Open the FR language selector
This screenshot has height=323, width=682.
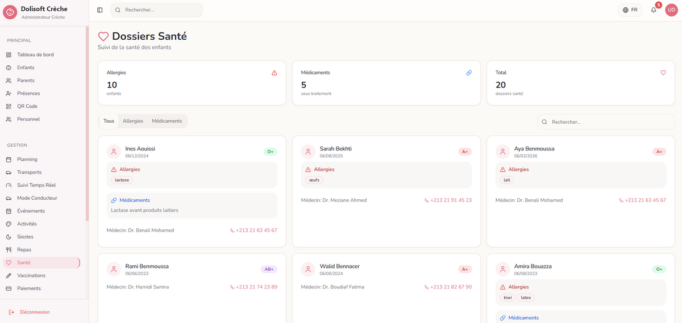(x=630, y=10)
